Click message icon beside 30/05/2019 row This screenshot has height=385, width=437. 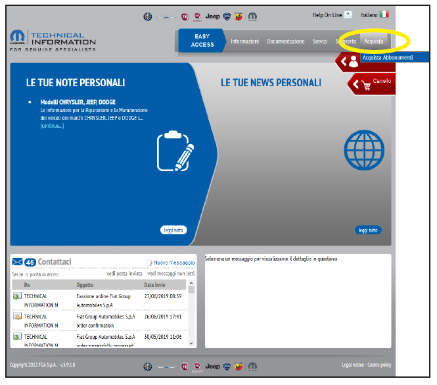[17, 337]
